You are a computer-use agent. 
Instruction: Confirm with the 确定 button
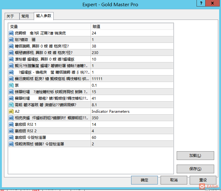point(144,180)
